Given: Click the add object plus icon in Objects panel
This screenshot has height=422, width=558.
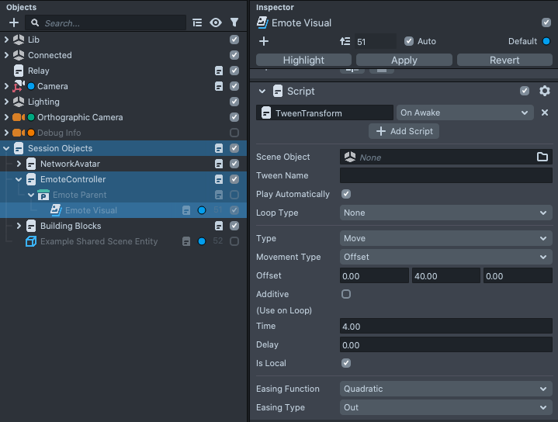Looking at the screenshot, I should (x=13, y=23).
